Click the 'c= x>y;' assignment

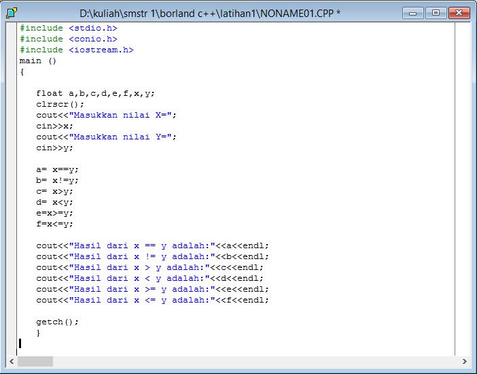pos(54,192)
